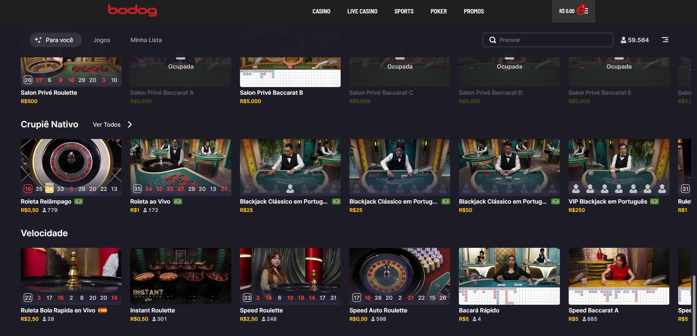Click the 301 player count under Instant Roulette
697x336 pixels.
(x=162, y=319)
